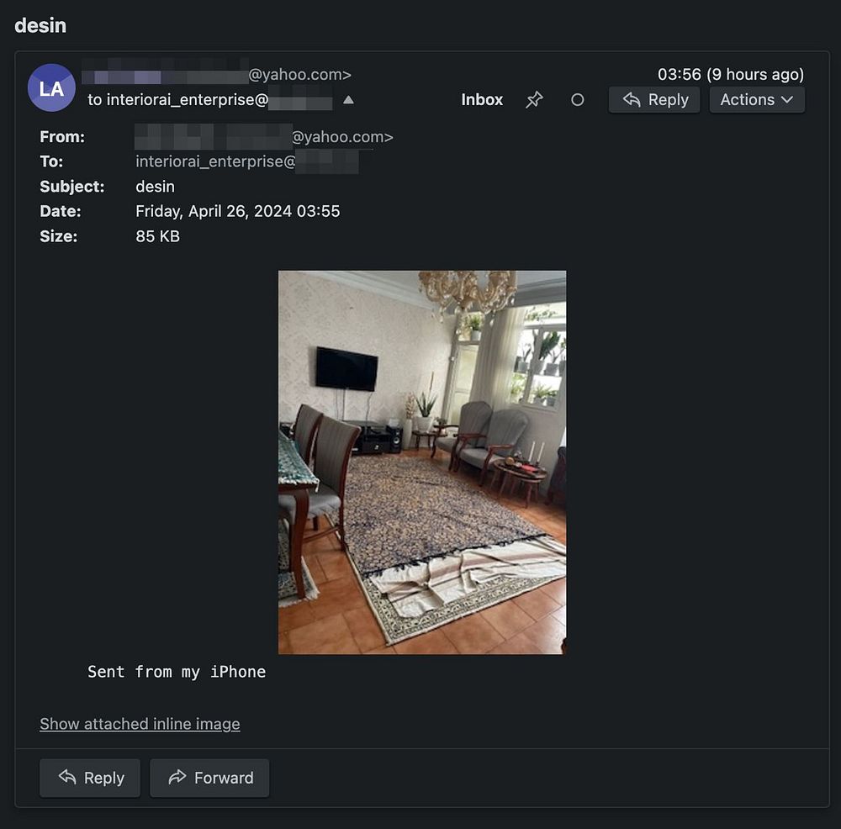Open the Show attached inline image link
The width and height of the screenshot is (841, 829).
pyautogui.click(x=140, y=724)
